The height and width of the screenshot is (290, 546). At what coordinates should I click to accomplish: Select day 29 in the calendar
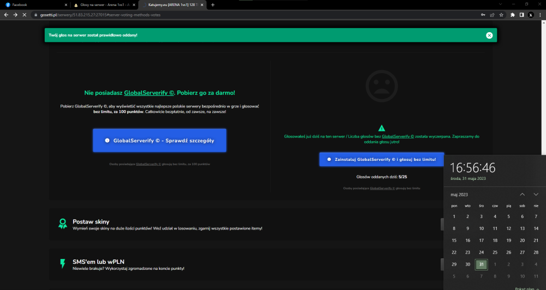[454, 264]
